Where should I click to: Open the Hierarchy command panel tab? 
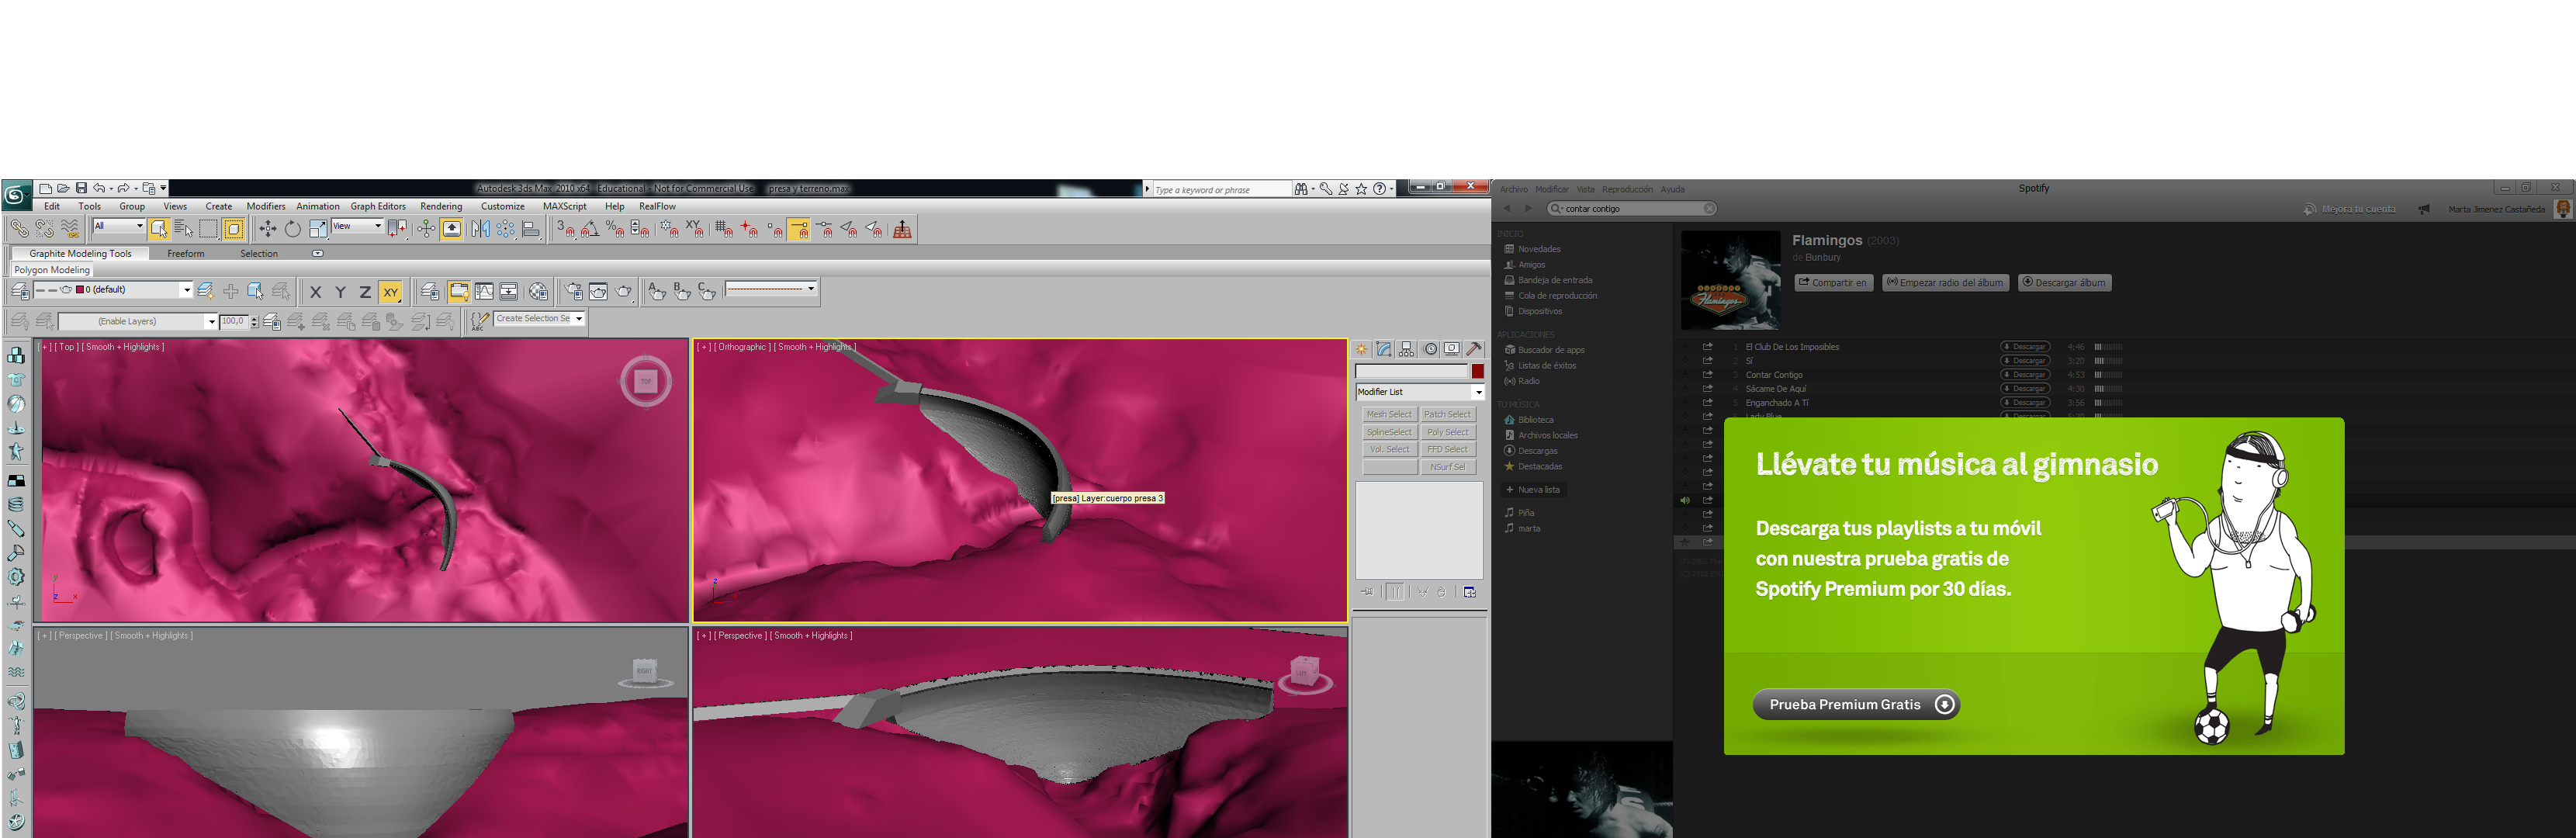[1407, 349]
